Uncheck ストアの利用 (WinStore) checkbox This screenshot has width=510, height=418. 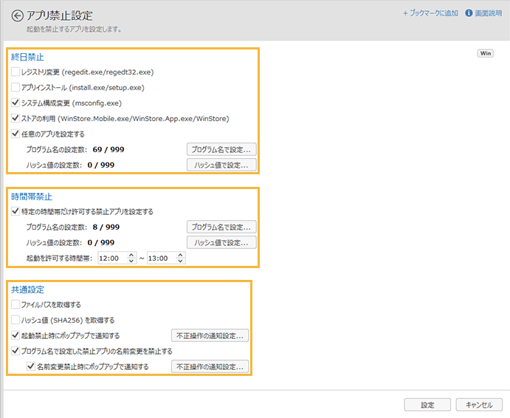click(15, 118)
